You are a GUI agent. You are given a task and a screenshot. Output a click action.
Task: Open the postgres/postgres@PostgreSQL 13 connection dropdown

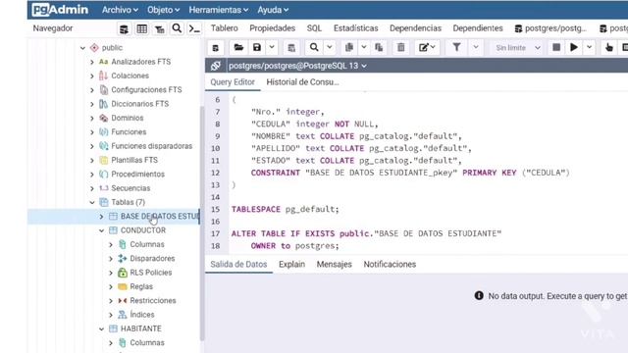297,66
